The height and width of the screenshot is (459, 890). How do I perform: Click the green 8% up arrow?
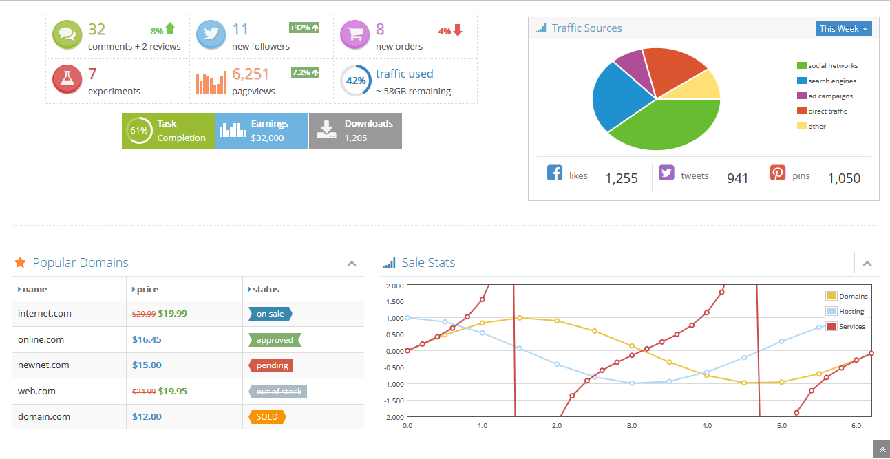click(x=170, y=29)
